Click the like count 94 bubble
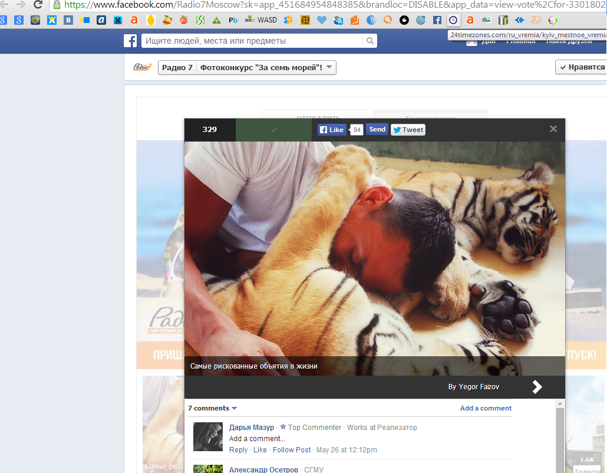 point(357,130)
